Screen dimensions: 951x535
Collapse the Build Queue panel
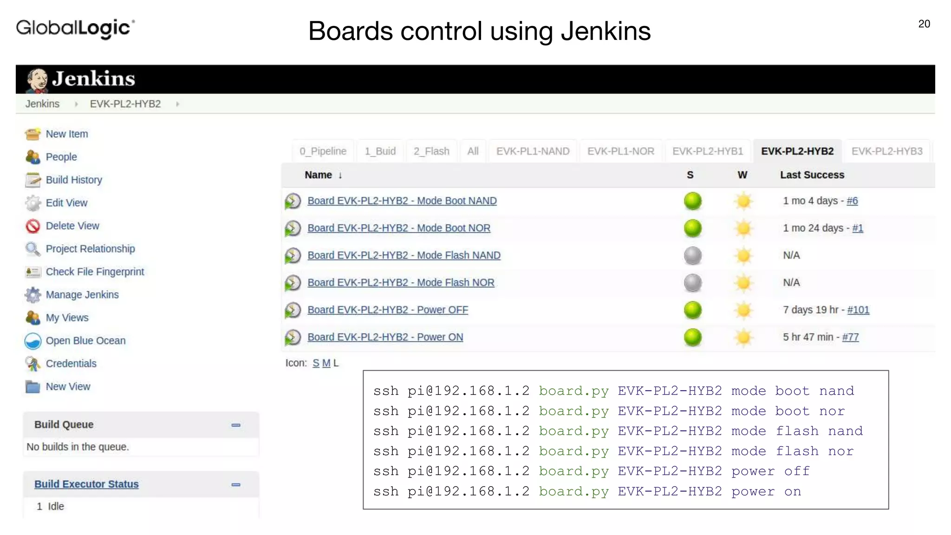tap(236, 425)
